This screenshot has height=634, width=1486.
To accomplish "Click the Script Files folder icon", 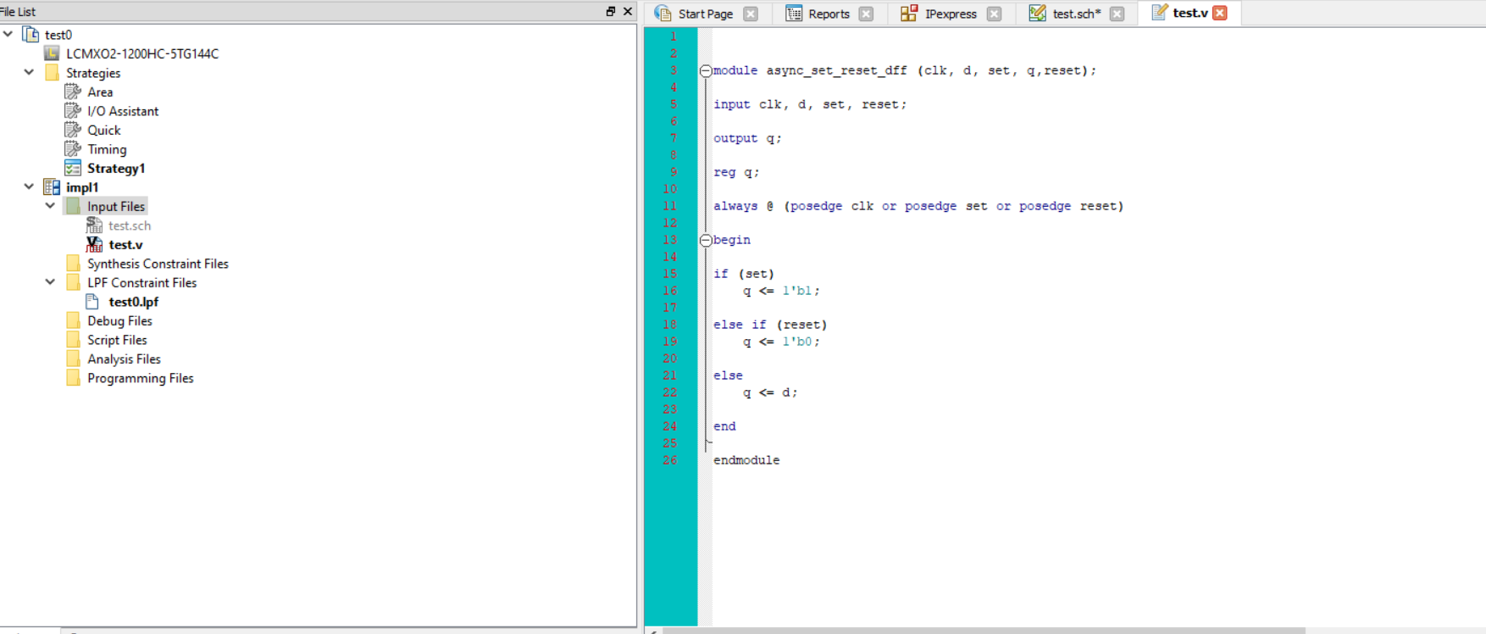I will [74, 340].
